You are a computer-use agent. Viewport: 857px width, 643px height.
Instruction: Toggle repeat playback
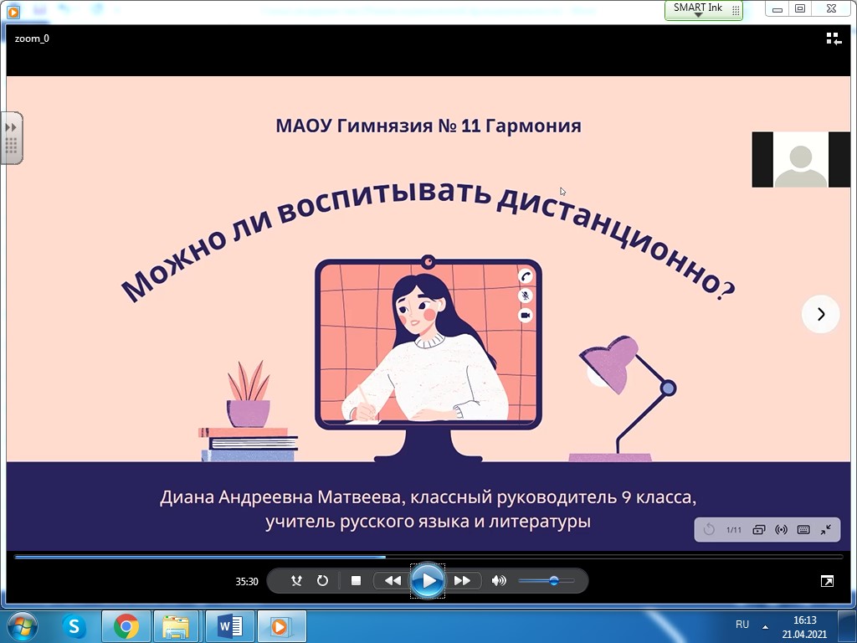322,580
